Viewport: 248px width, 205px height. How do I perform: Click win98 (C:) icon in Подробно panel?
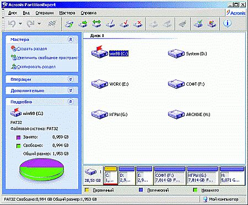click(x=16, y=112)
